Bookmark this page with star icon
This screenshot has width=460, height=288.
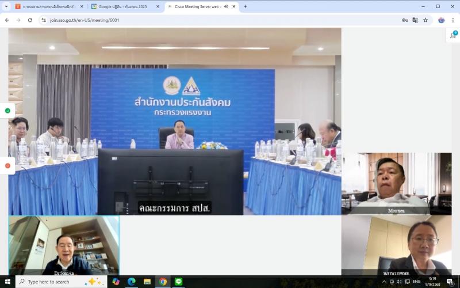(x=425, y=20)
